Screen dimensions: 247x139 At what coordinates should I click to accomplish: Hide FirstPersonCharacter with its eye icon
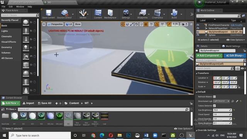pos(198,25)
